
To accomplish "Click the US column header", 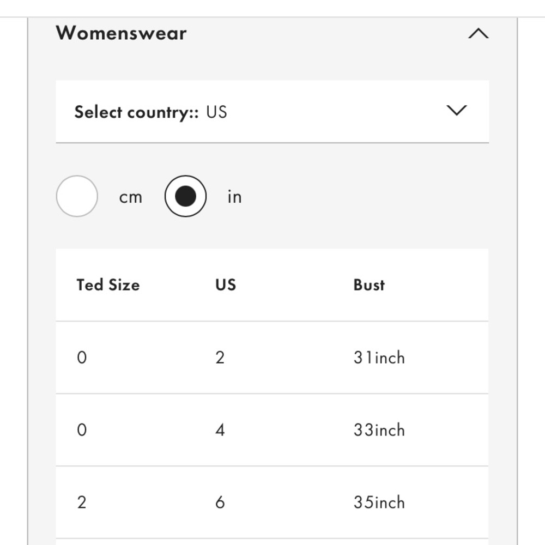I will click(226, 285).
